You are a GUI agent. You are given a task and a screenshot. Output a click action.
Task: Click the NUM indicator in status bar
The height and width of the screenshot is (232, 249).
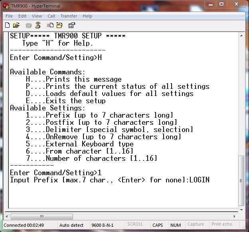[x=176, y=225]
